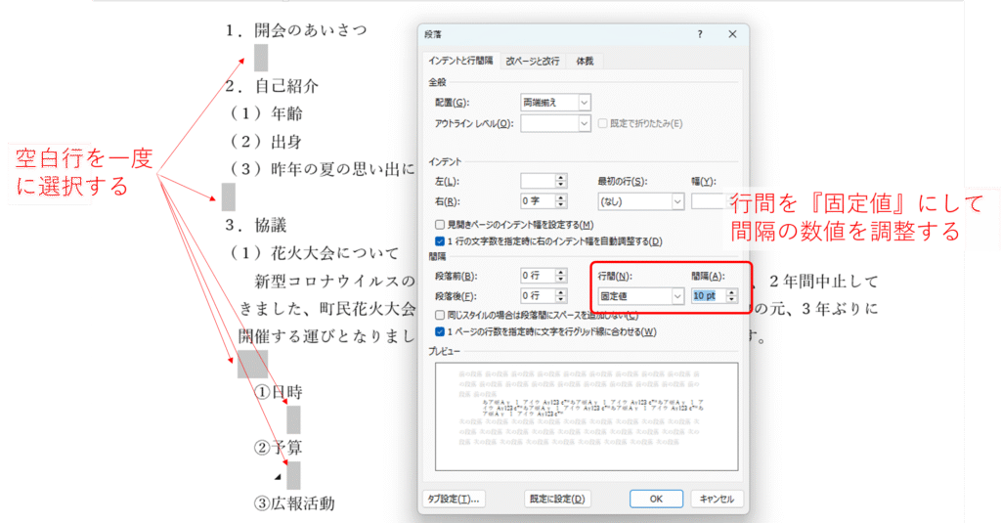The image size is (1001, 523).
Task: Toggle the 見開きページのインデント幅を設定する checkbox
Action: tap(440, 225)
